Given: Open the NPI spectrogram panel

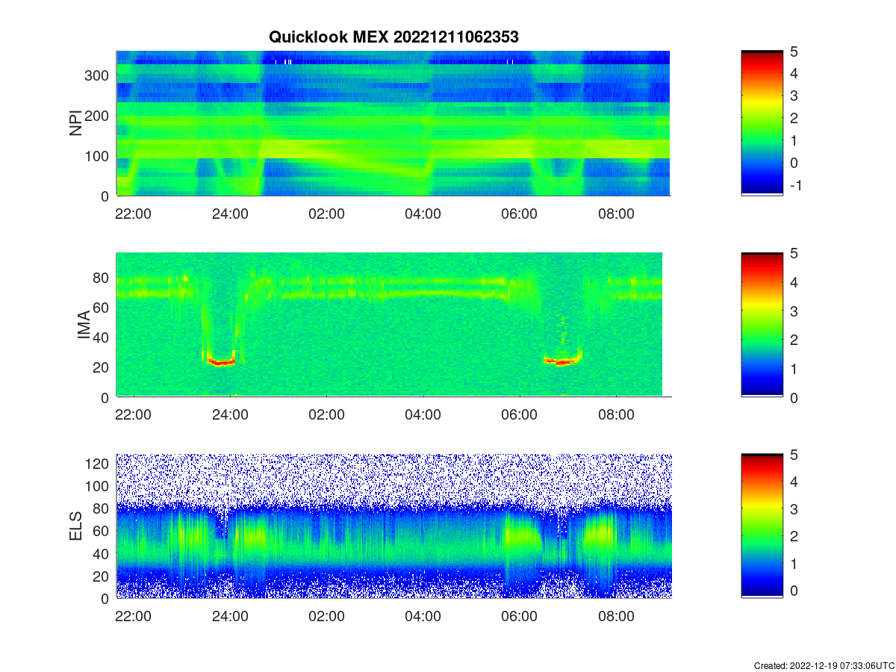Looking at the screenshot, I should [x=393, y=123].
